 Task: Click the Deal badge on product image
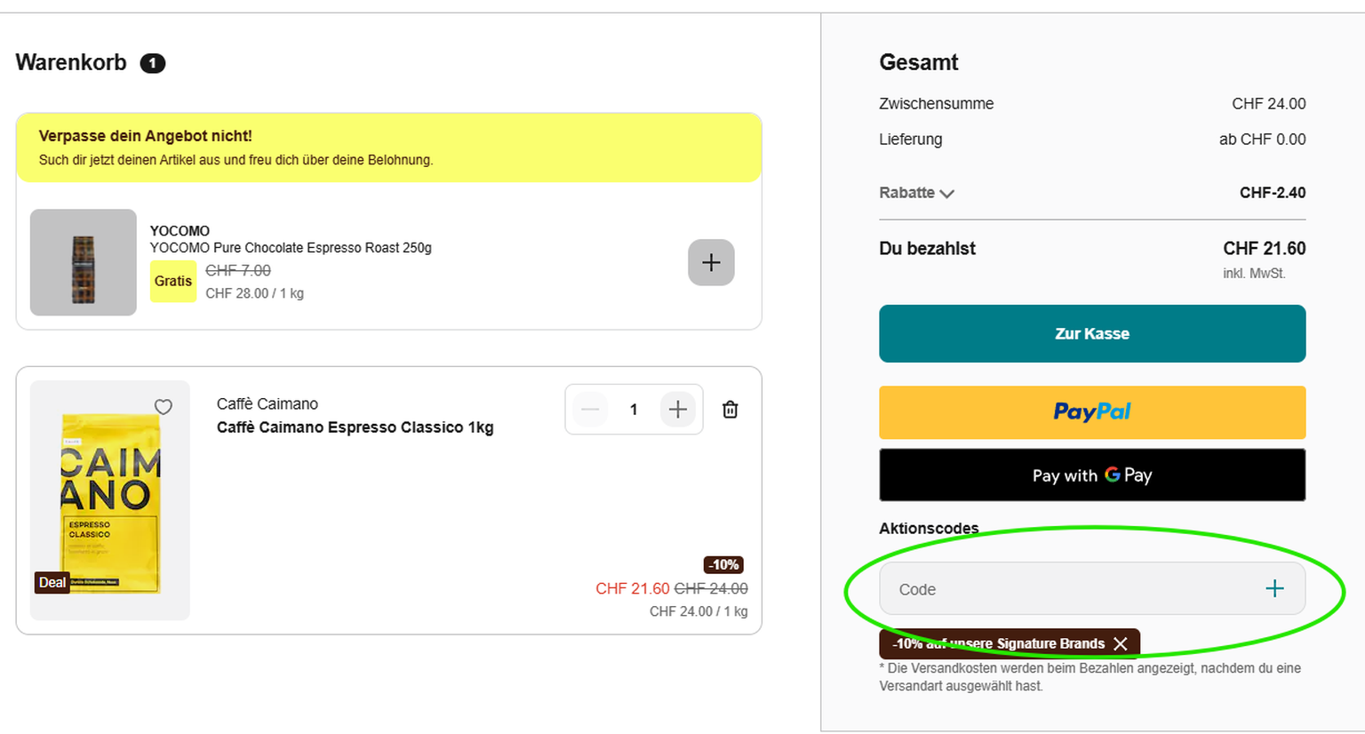click(52, 583)
